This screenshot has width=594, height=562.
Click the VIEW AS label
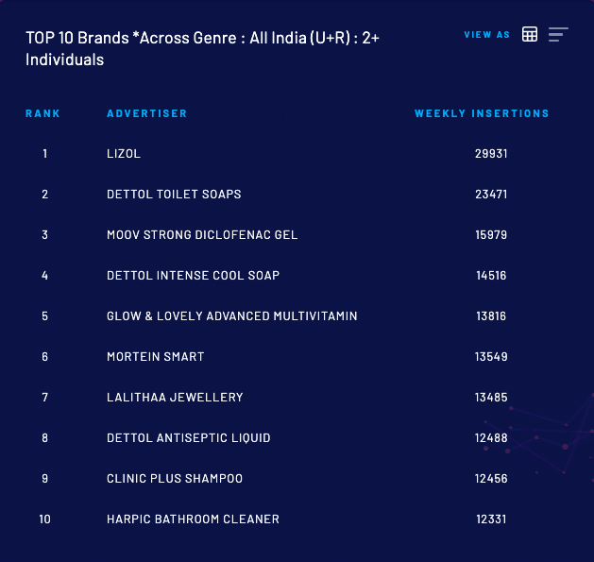[x=486, y=35]
